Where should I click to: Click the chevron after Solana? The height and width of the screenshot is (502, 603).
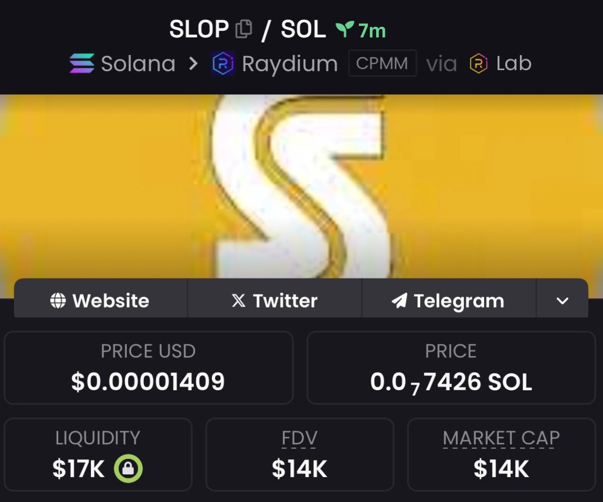click(x=193, y=63)
